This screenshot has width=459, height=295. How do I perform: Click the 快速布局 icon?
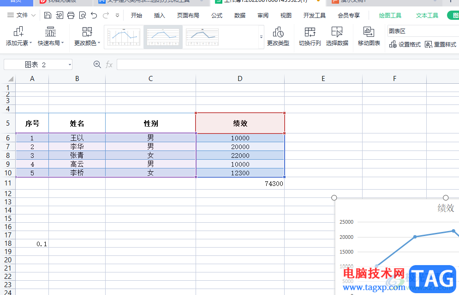click(x=50, y=32)
